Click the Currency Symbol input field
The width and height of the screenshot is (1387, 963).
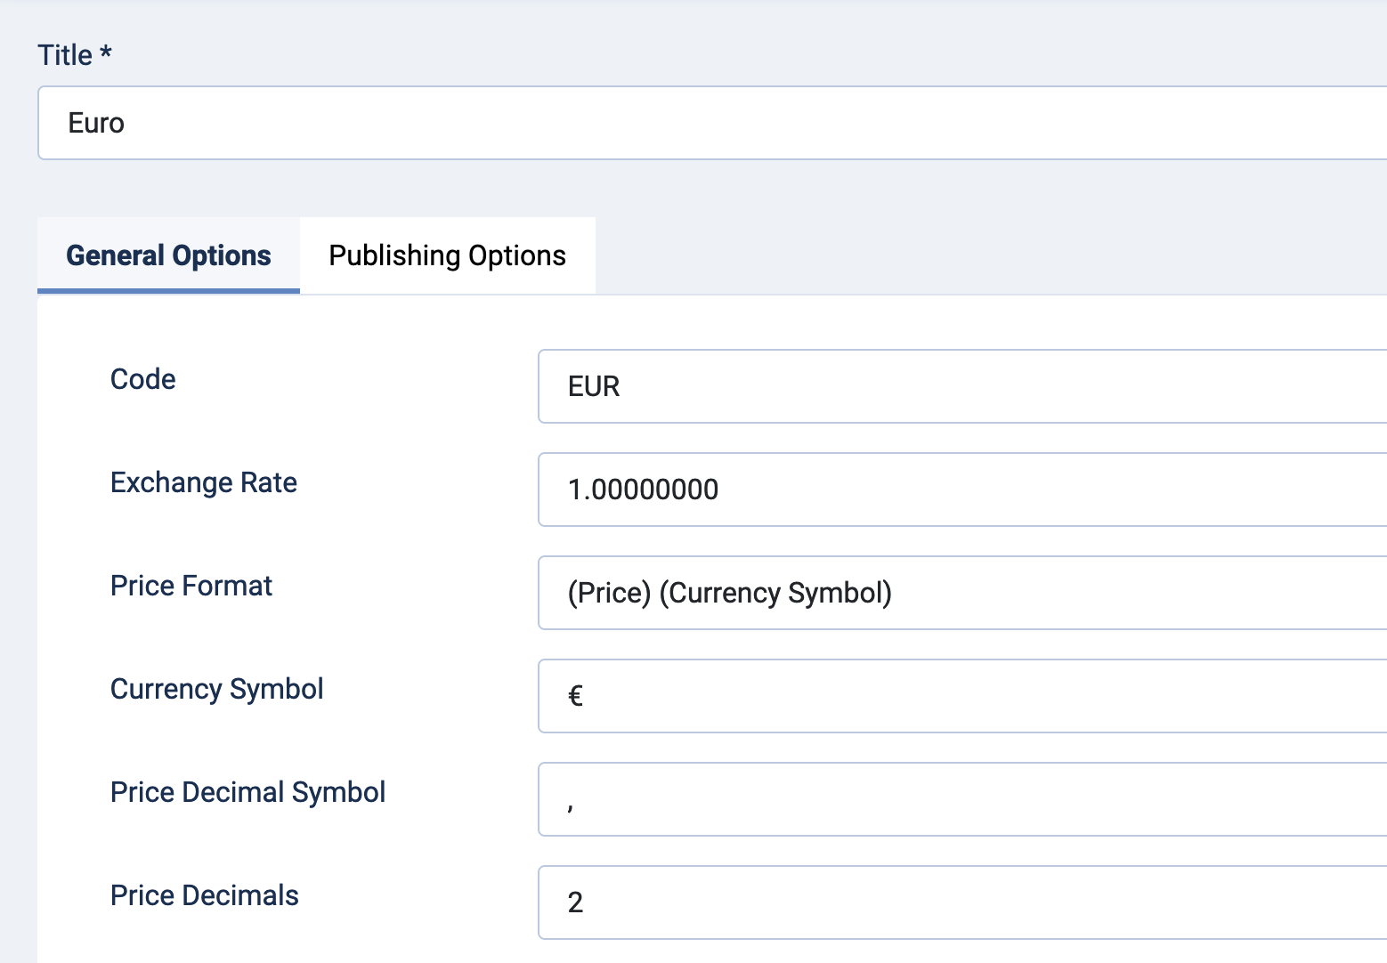click(961, 696)
